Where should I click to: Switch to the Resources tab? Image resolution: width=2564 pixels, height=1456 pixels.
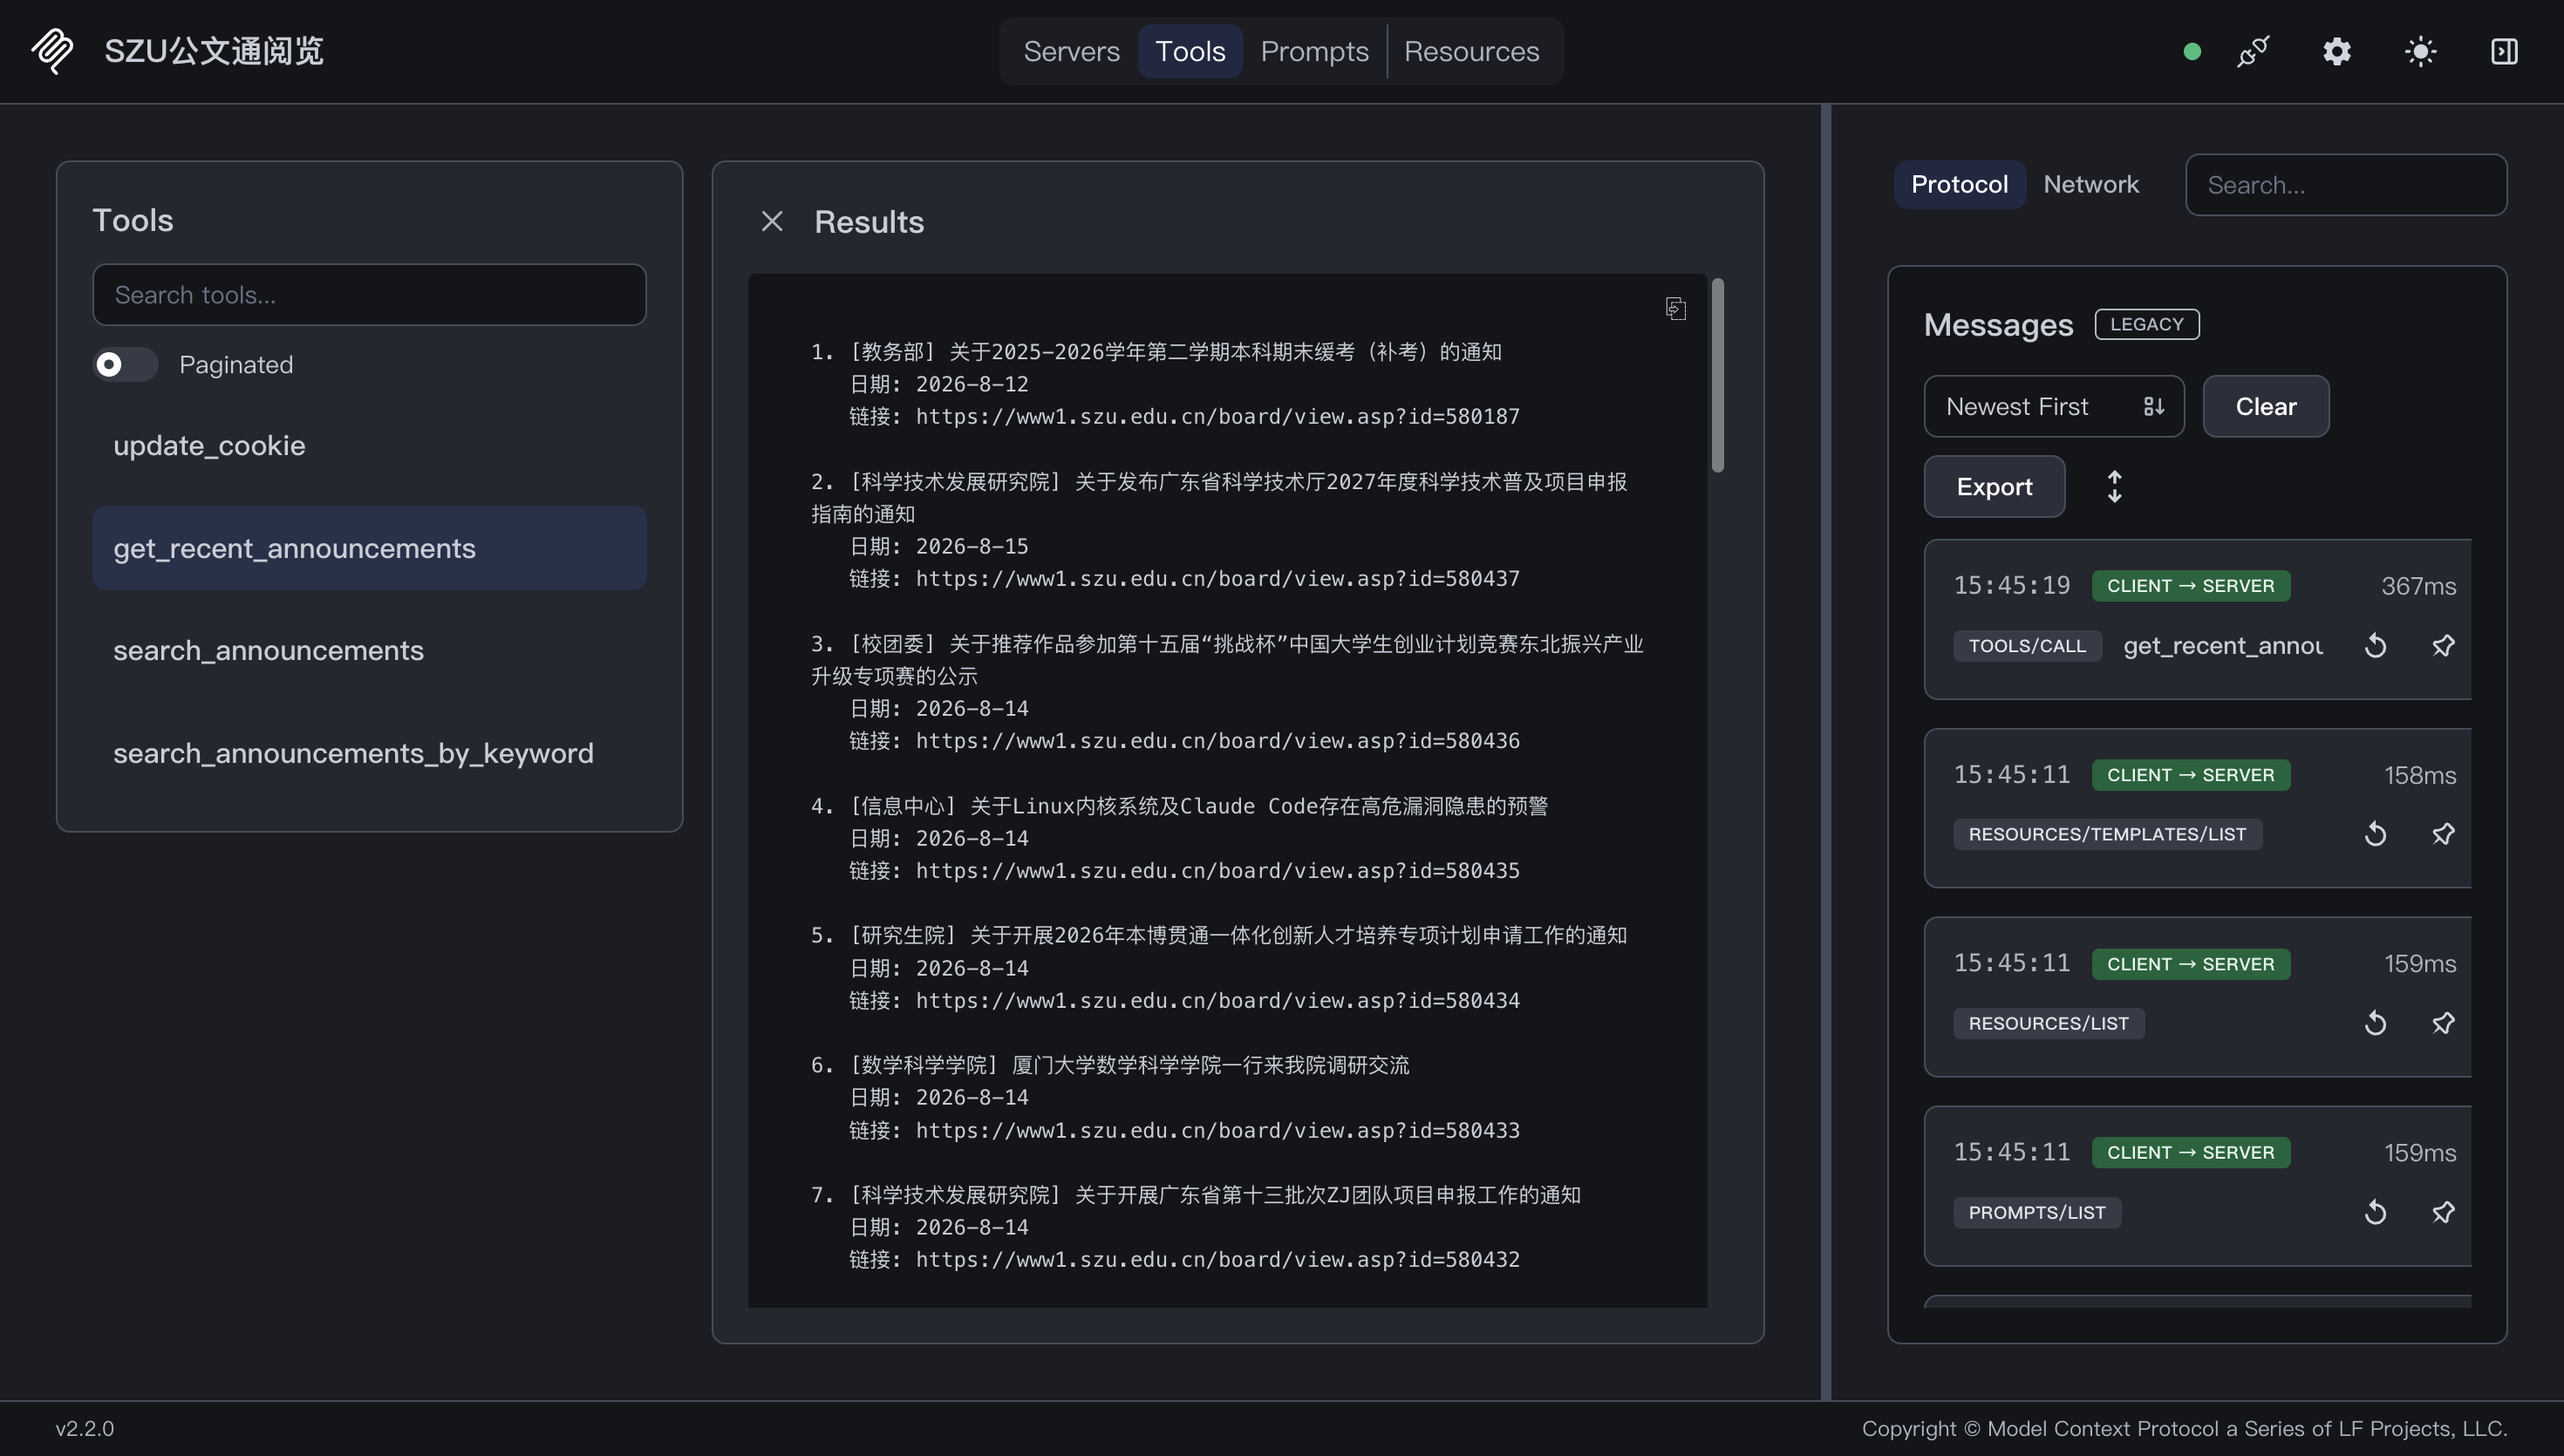click(x=1471, y=51)
